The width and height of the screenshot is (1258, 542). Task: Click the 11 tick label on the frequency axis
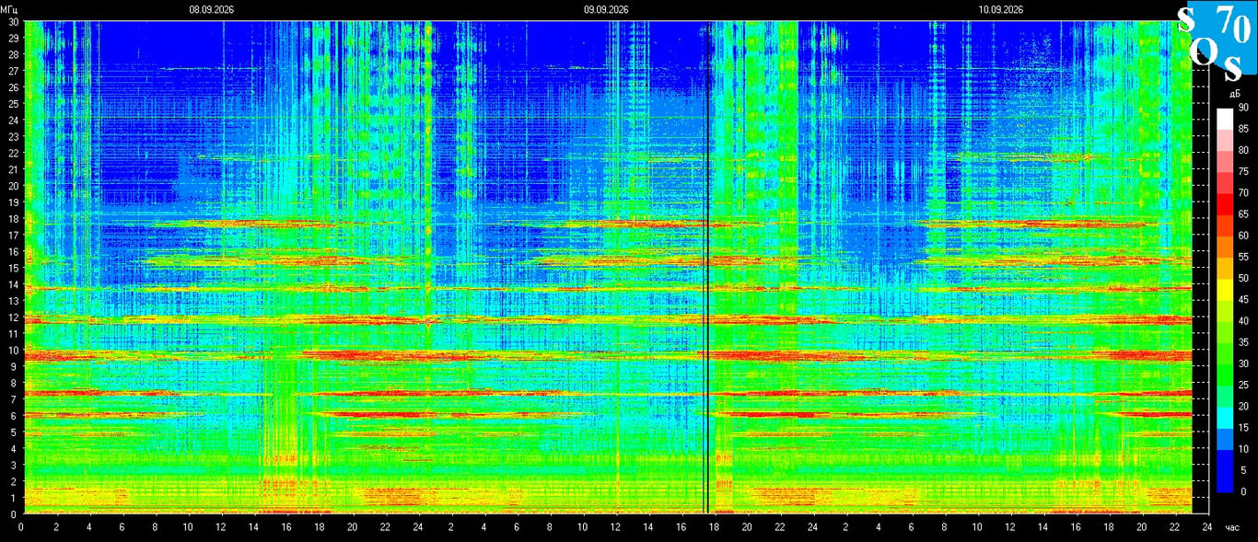pos(13,334)
